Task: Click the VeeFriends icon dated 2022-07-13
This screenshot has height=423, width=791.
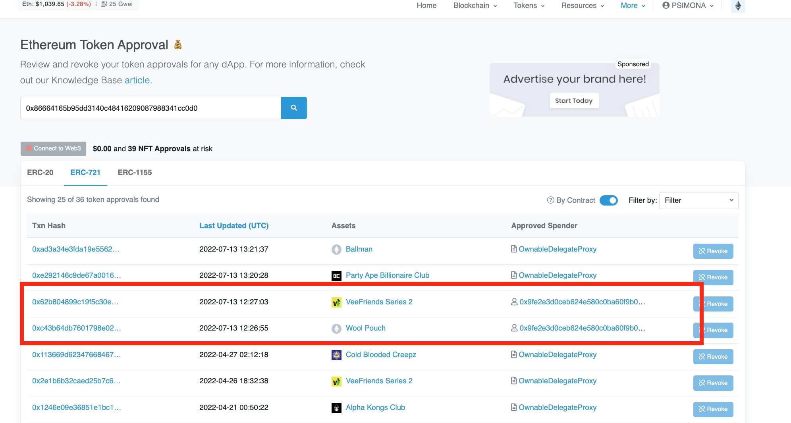Action: click(336, 302)
